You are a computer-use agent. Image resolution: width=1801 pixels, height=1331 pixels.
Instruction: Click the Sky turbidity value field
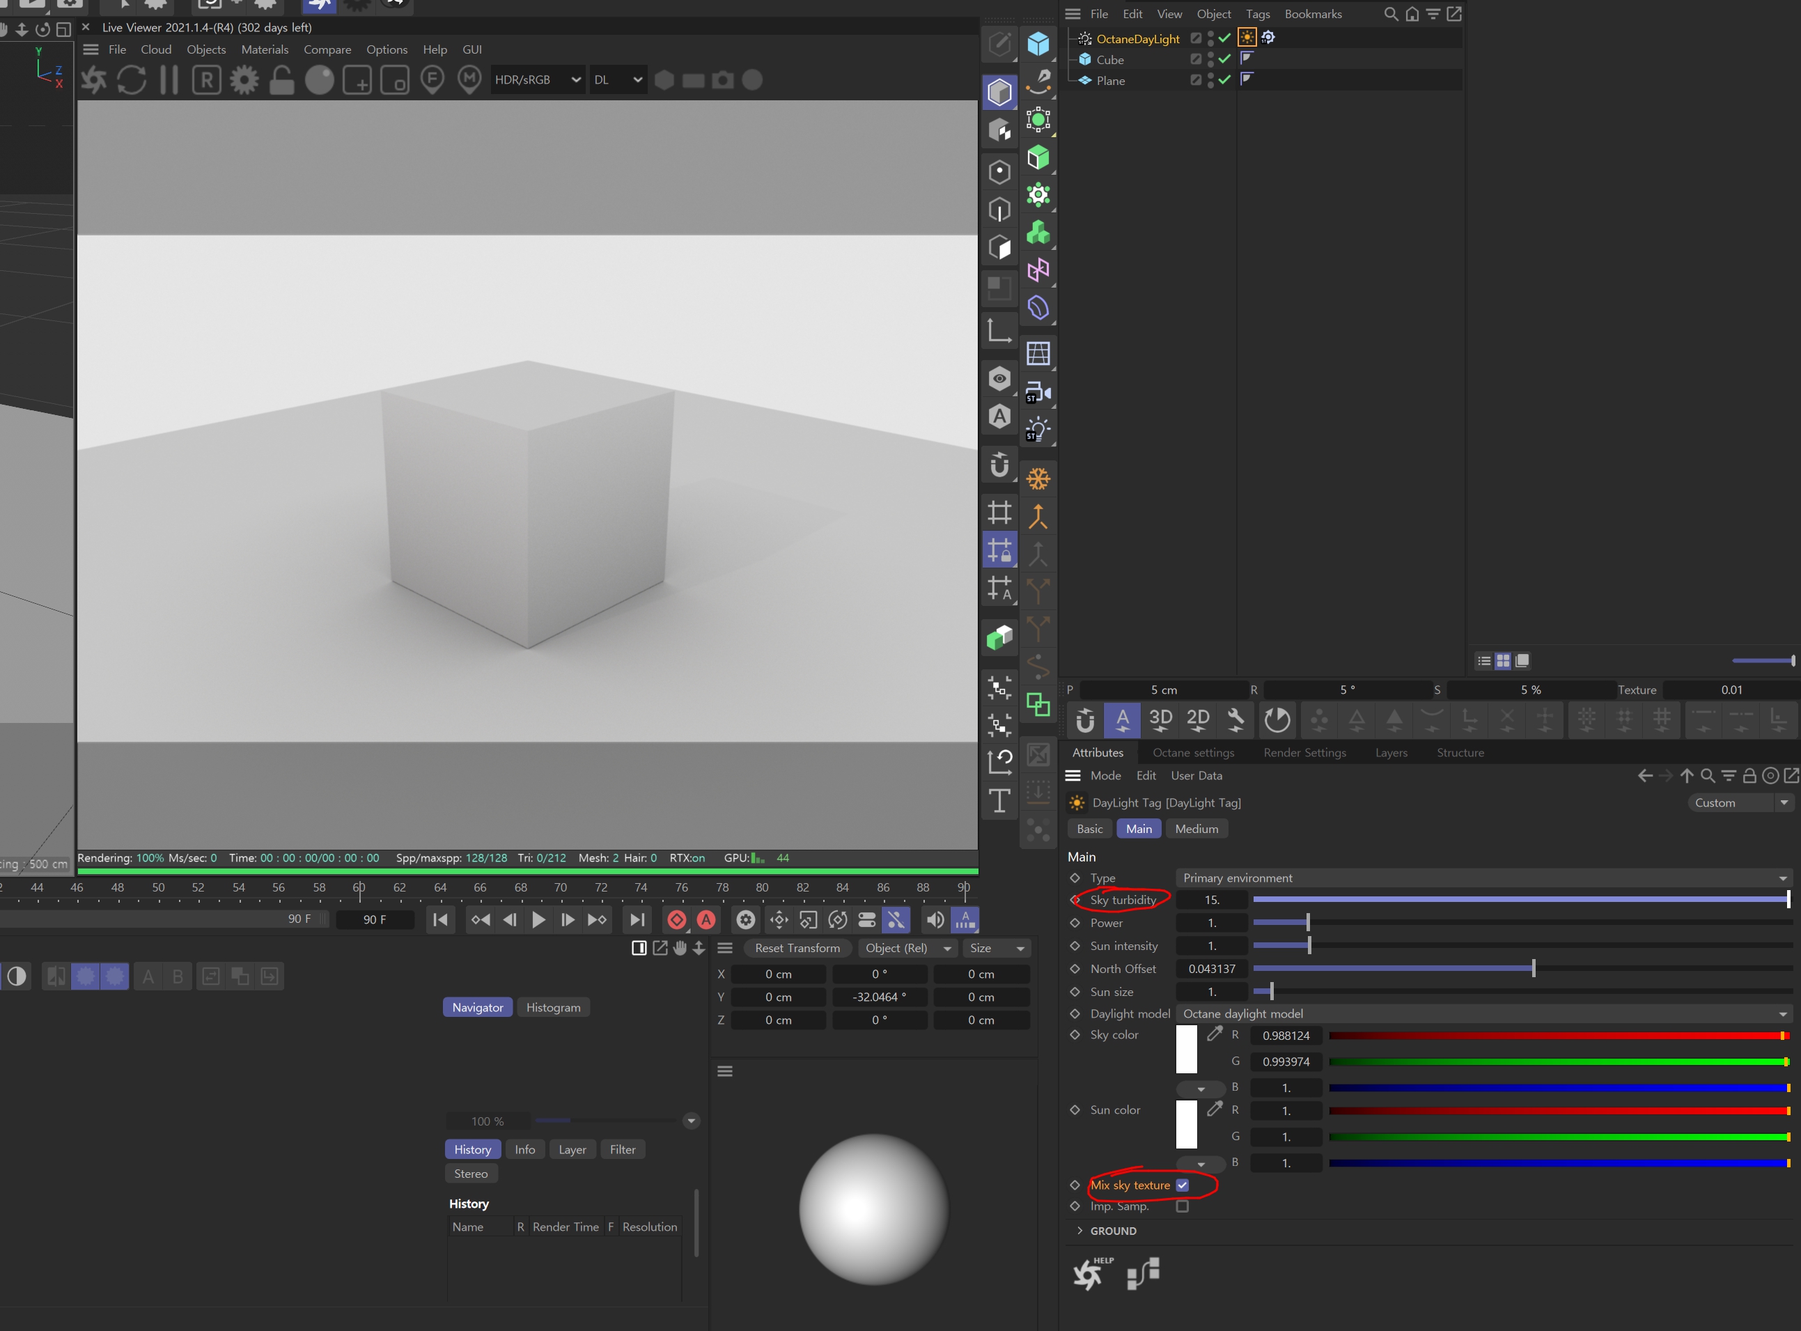[1211, 900]
